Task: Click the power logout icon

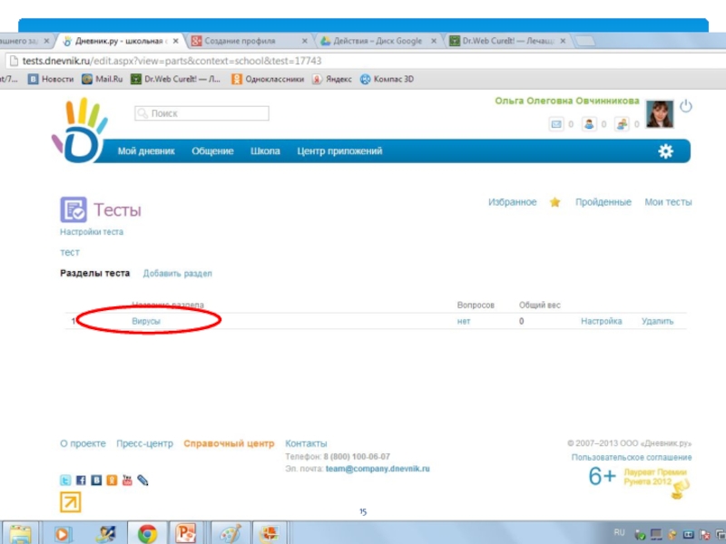Action: pos(686,106)
